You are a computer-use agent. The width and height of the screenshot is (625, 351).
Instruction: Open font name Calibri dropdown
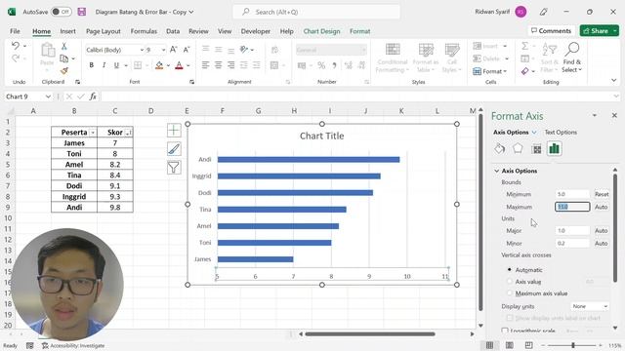pos(142,50)
